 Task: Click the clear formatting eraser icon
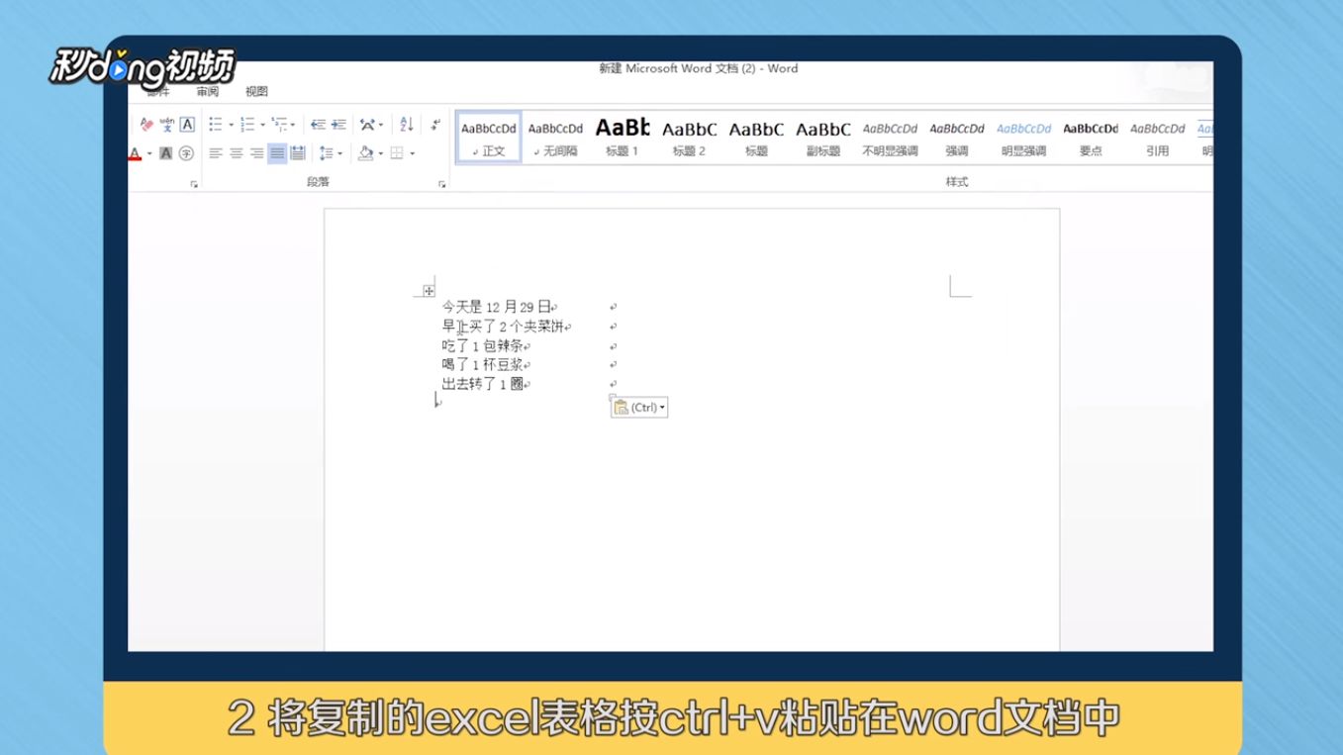(x=146, y=125)
